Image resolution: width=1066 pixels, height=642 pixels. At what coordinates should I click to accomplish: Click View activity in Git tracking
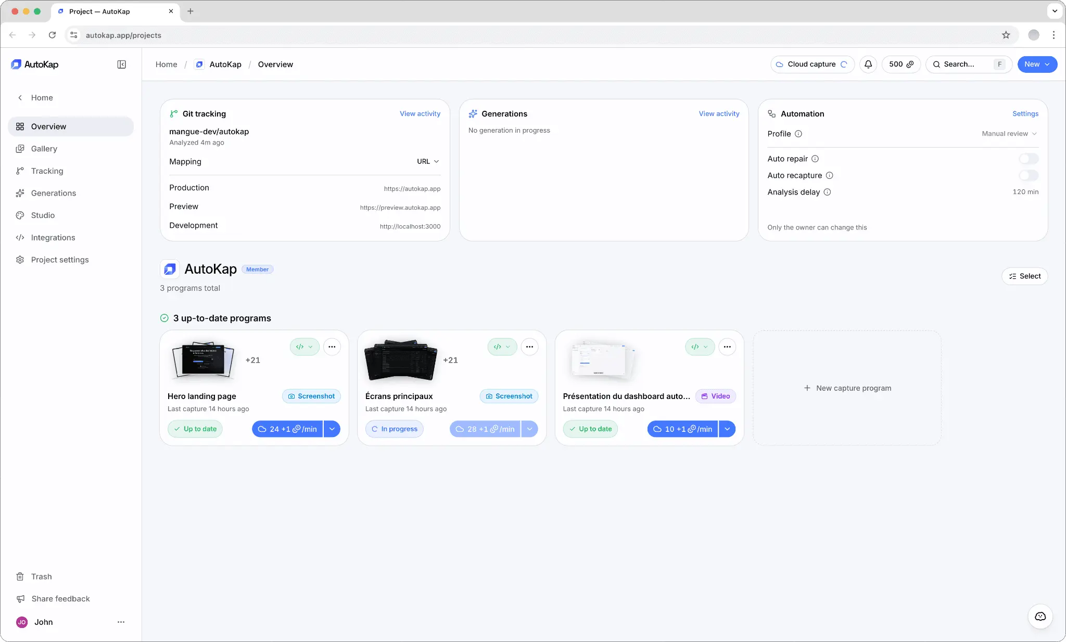pos(420,114)
